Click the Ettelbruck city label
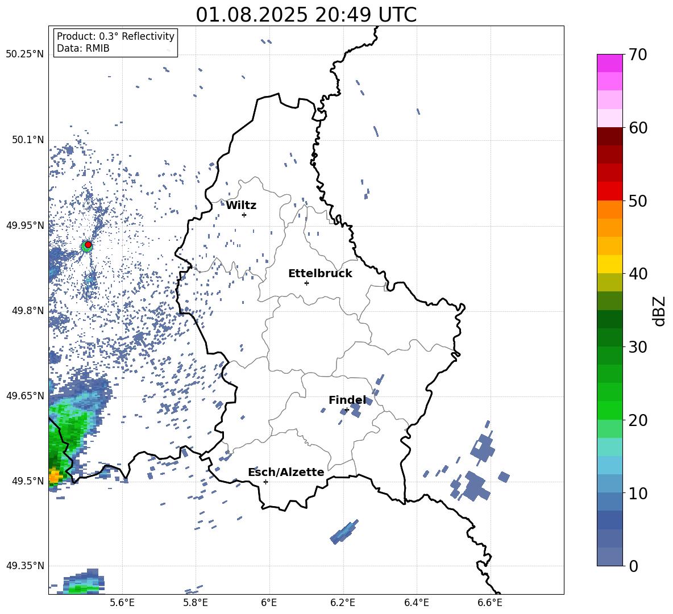Screen dimensions: 673x614 click(320, 274)
